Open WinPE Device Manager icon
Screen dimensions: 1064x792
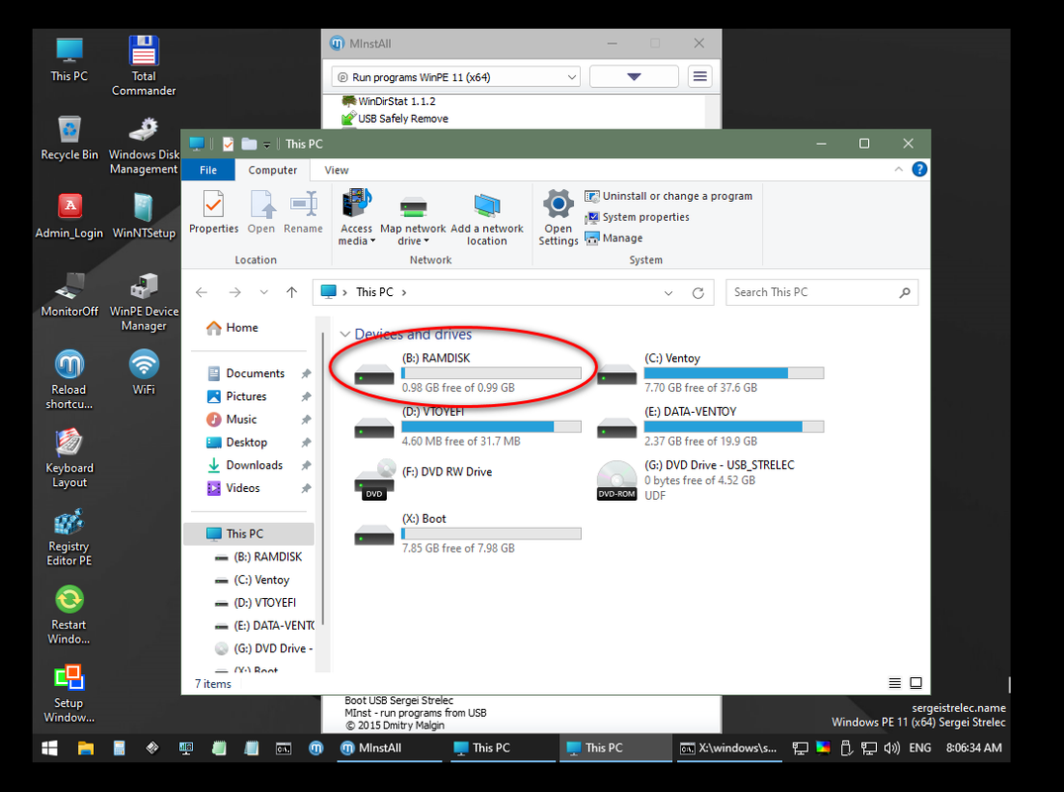[x=144, y=302]
